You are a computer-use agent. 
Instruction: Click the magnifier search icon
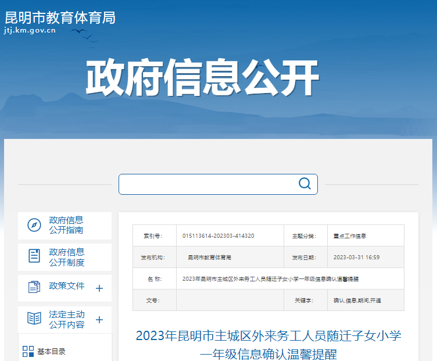pos(305,184)
